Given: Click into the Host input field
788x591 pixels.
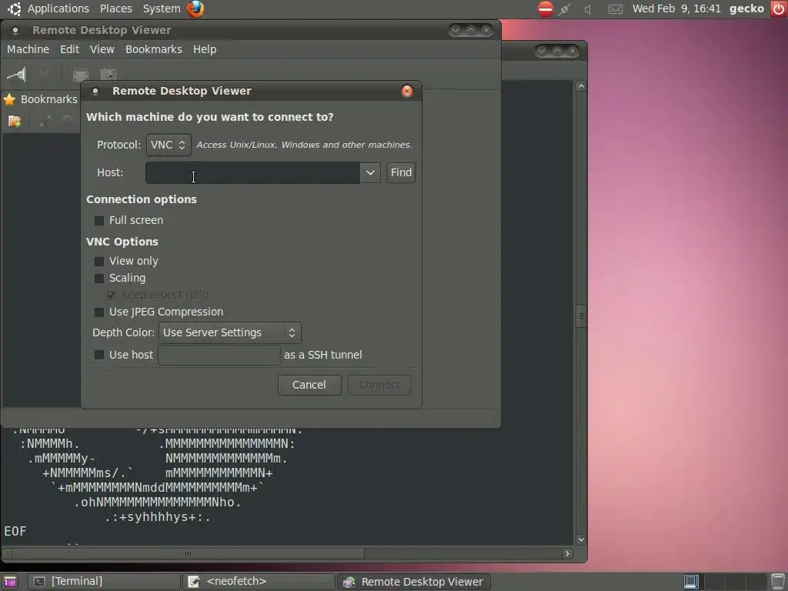Looking at the screenshot, I should 252,173.
